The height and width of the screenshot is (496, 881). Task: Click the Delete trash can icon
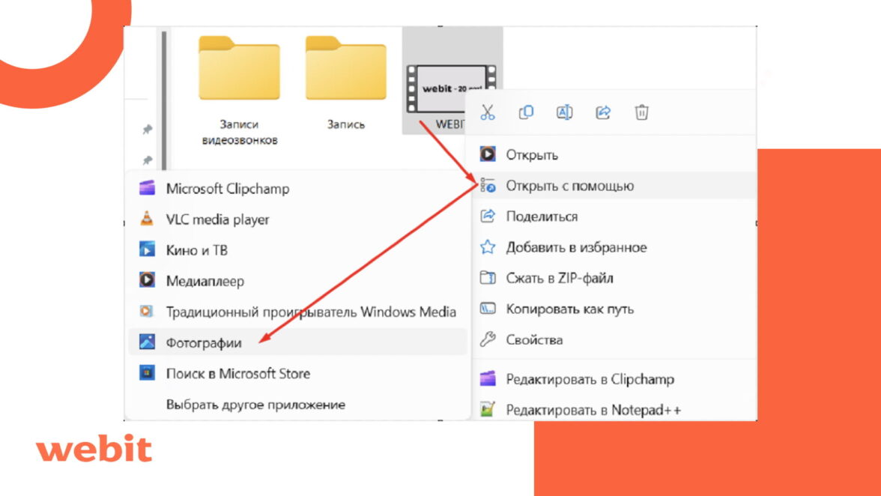641,112
